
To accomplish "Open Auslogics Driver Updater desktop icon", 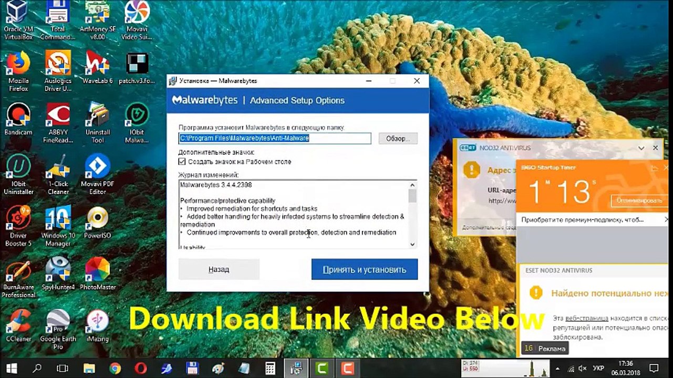I will (58, 71).
